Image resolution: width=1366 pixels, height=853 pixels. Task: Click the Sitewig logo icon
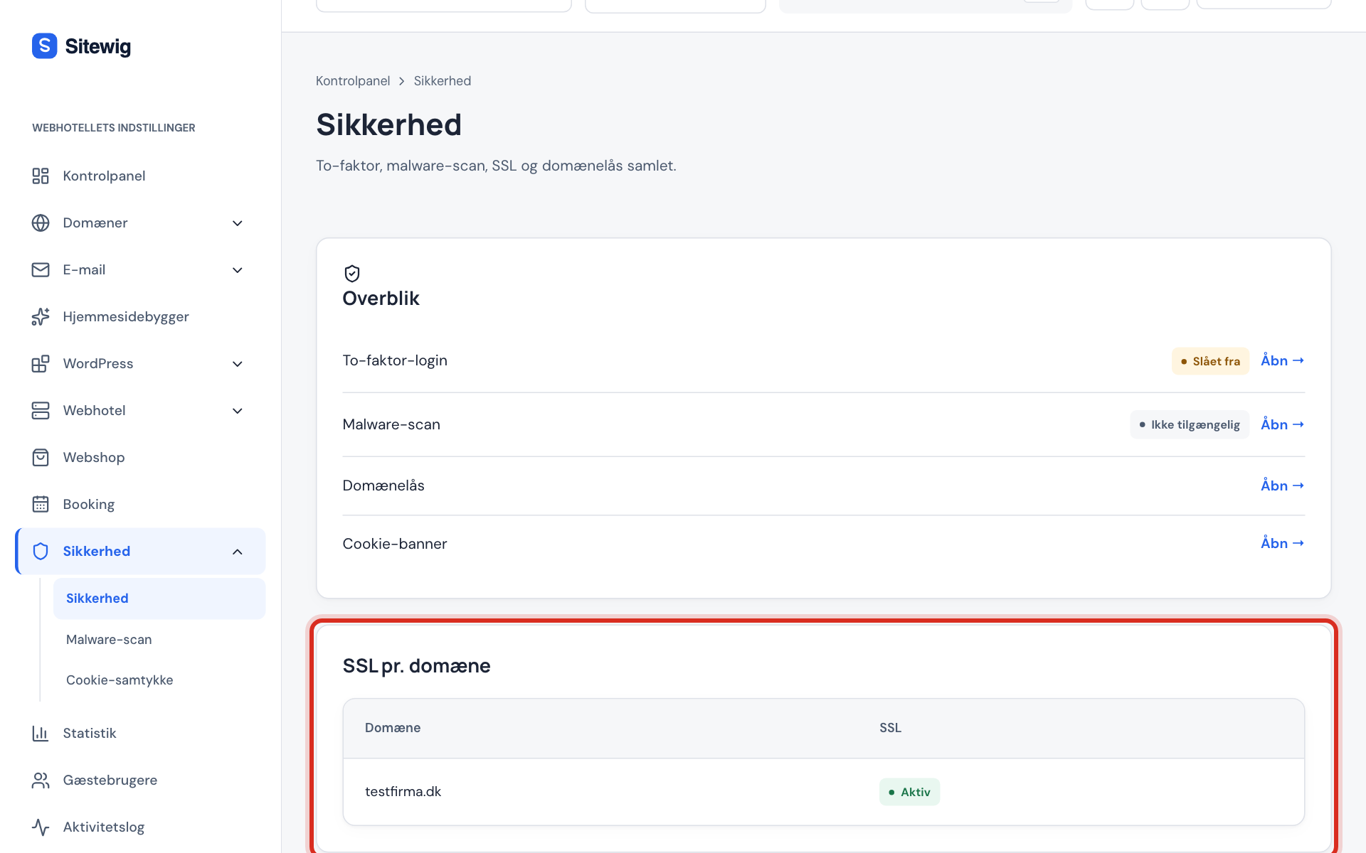coord(44,46)
